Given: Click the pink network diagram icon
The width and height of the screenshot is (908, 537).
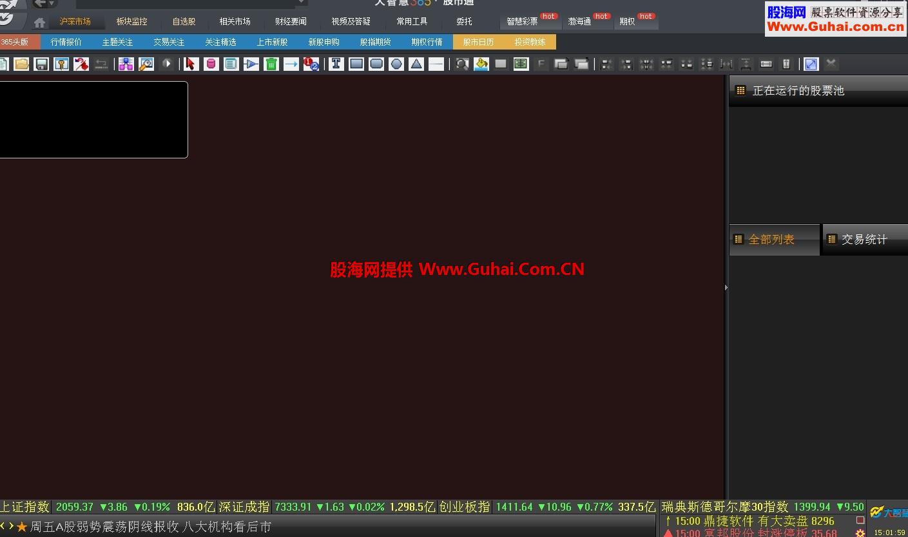Looking at the screenshot, I should tap(126, 64).
